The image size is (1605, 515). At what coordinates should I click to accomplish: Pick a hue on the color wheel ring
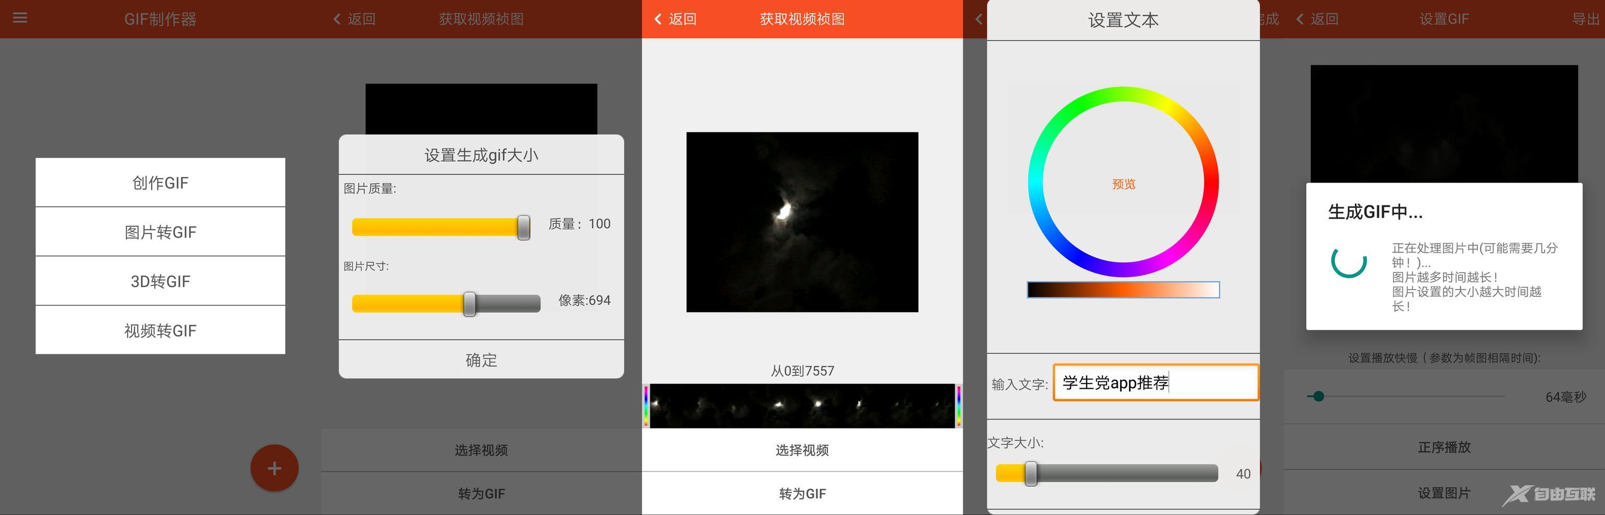[x=1123, y=94]
